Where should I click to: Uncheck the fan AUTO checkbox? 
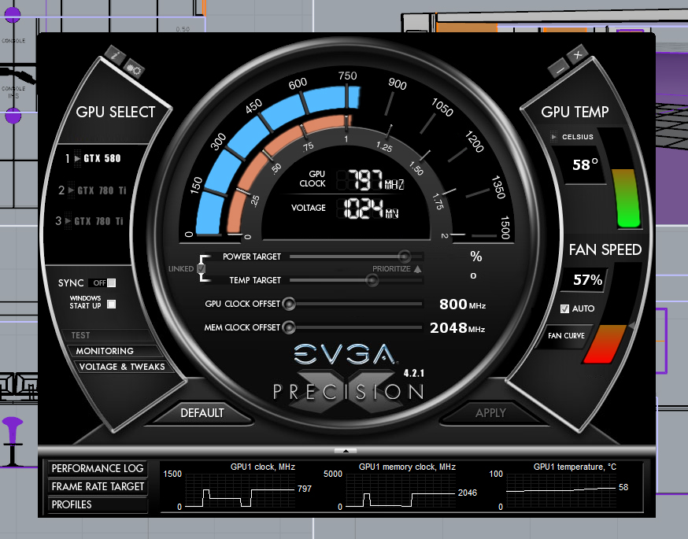point(564,308)
